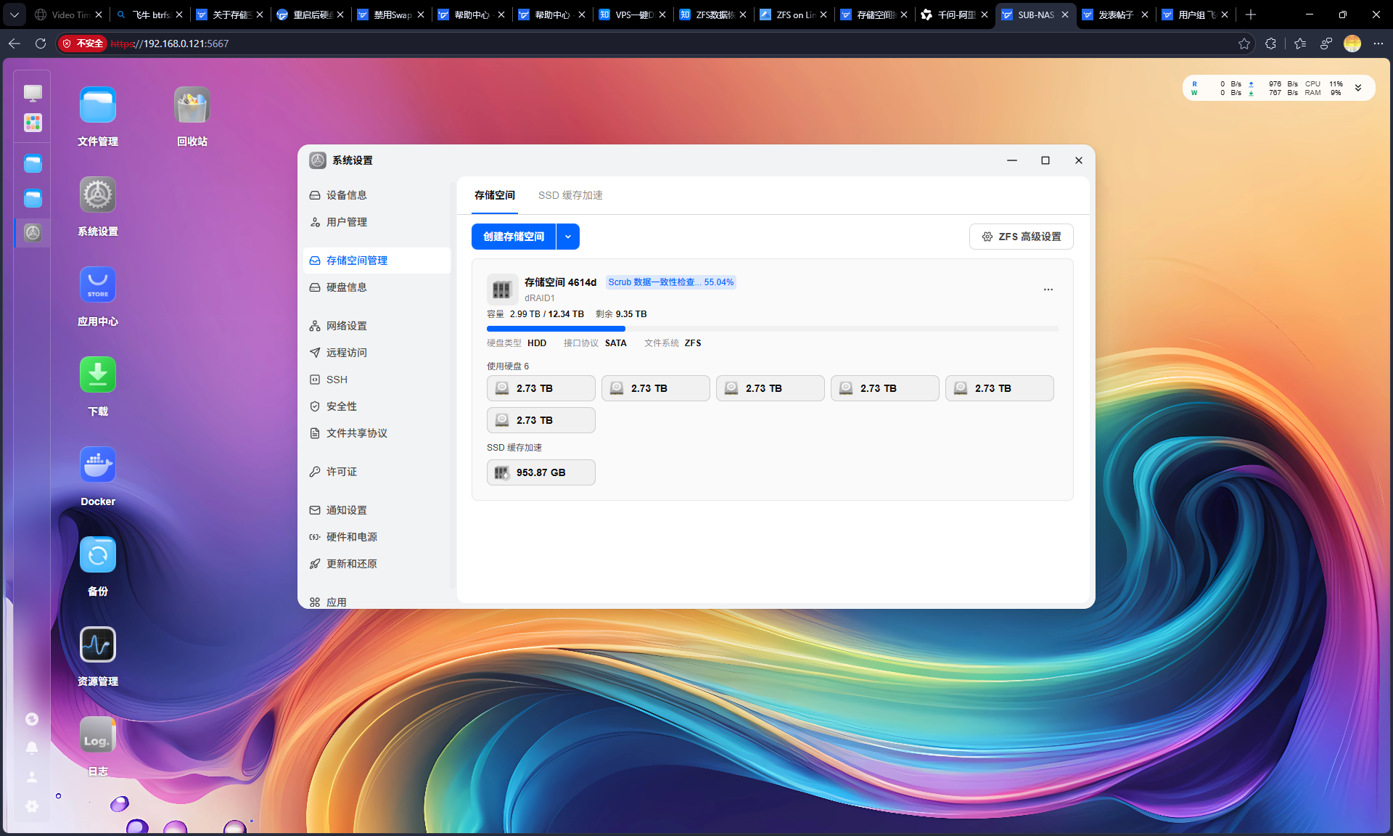Select the system settings icon in left dock
This screenshot has width=1393, height=836.
pyautogui.click(x=33, y=233)
